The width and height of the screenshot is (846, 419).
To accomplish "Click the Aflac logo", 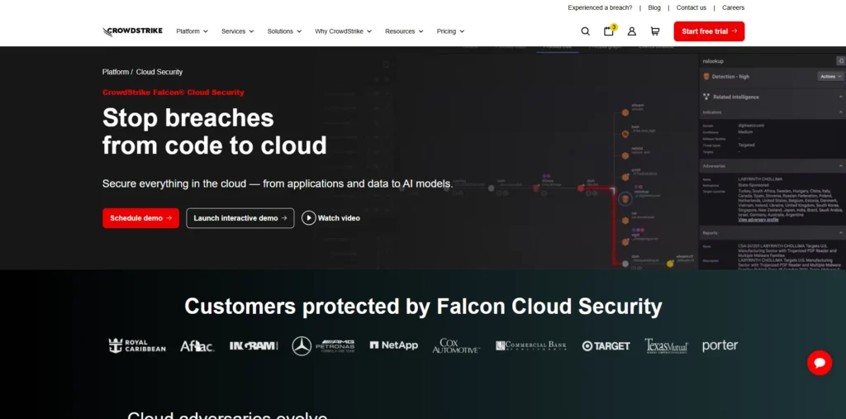I will 197,346.
